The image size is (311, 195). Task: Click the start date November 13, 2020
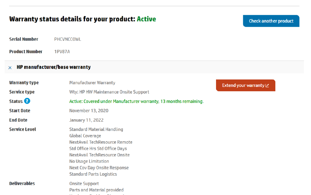click(89, 111)
